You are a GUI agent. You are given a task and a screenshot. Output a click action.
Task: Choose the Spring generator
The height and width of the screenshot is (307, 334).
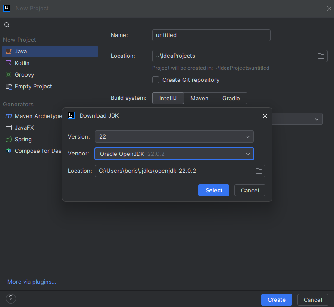point(23,139)
